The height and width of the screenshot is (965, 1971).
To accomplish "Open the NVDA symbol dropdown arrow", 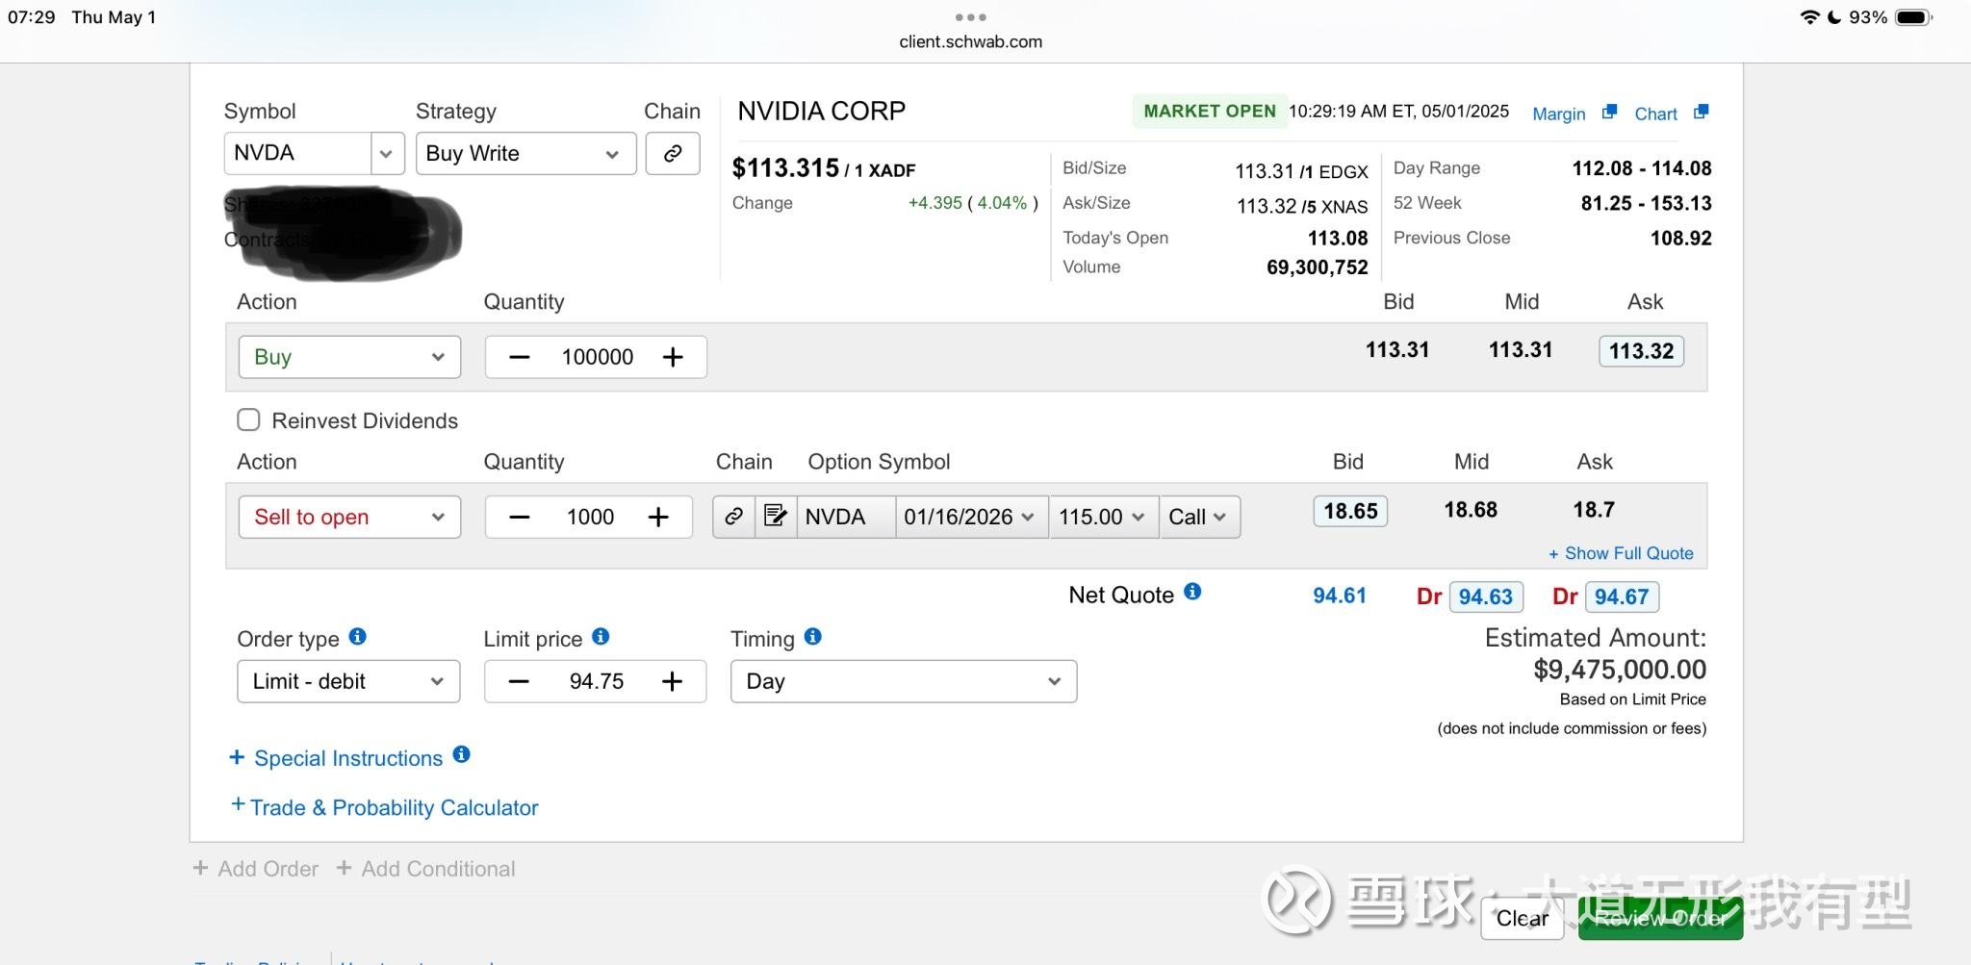I will (x=386, y=153).
